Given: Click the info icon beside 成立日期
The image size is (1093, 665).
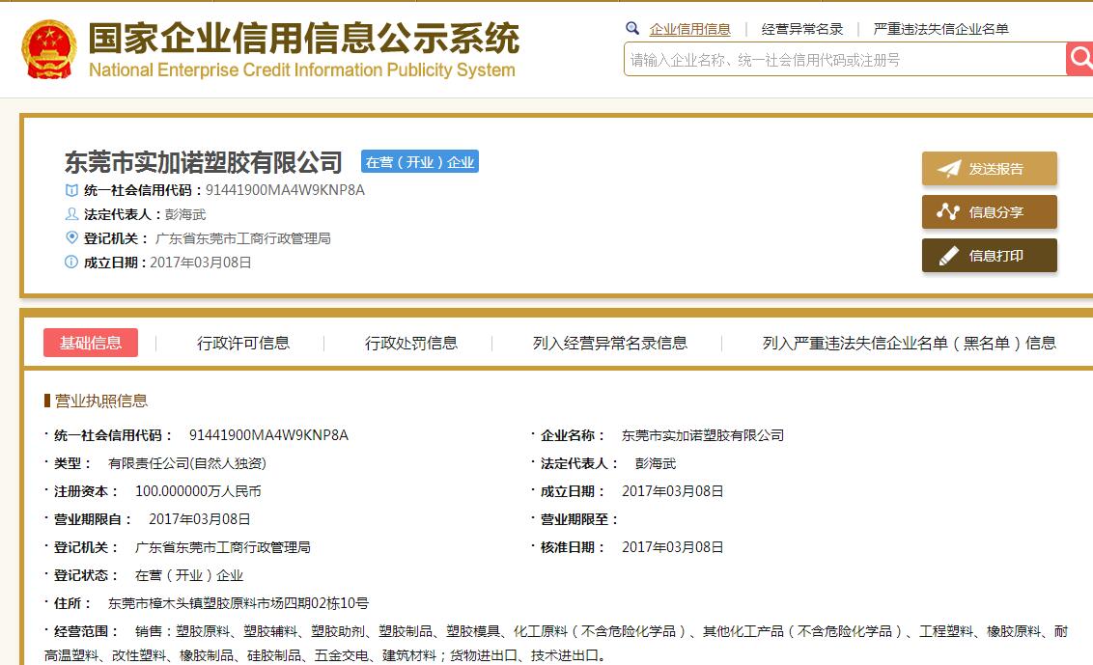Looking at the screenshot, I should coord(71,263).
